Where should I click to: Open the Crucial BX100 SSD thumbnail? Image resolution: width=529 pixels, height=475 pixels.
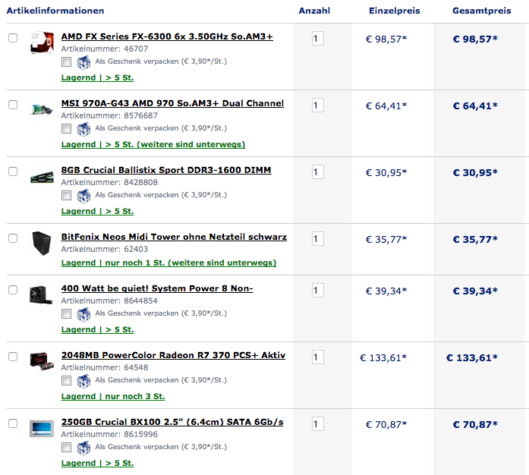42,429
